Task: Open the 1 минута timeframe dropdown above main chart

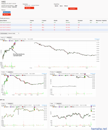Action: pos(3,37)
